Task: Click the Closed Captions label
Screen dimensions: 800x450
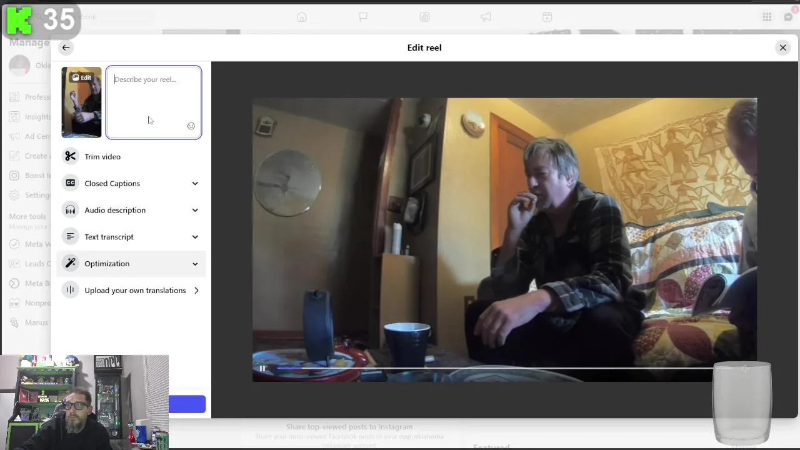Action: [x=112, y=184]
